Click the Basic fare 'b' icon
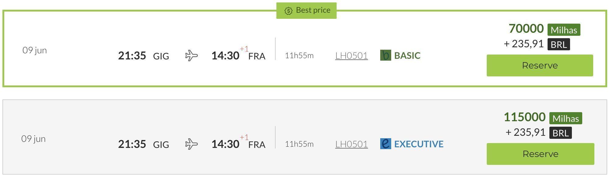Image resolution: width=609 pixels, height=177 pixels. (x=385, y=55)
